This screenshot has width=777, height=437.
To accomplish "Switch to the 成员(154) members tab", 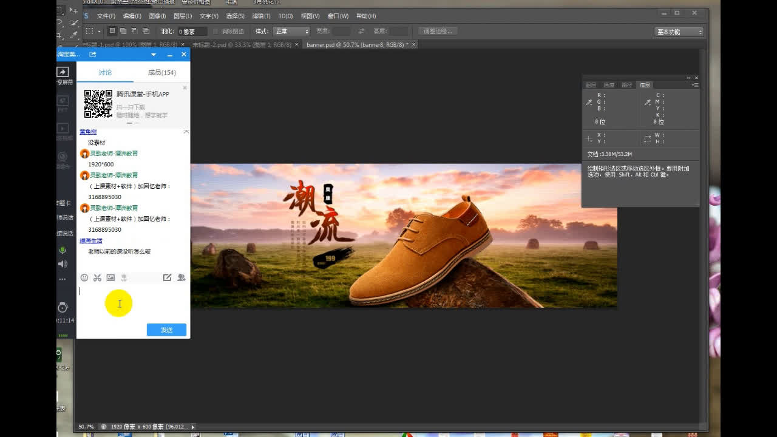I will [x=162, y=72].
